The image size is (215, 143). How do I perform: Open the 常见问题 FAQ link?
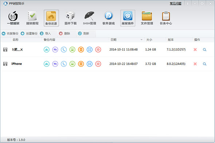[x=176, y=4]
